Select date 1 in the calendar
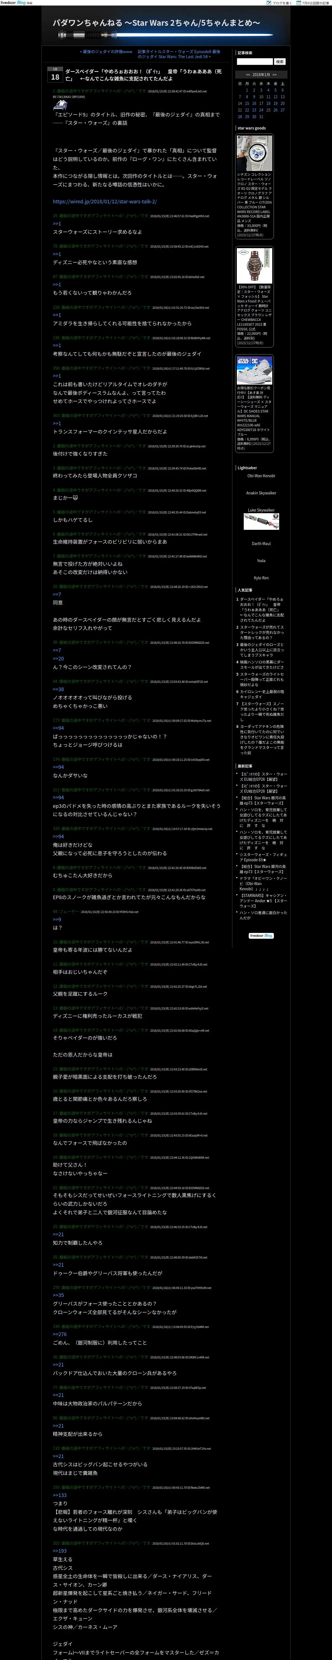 click(247, 90)
